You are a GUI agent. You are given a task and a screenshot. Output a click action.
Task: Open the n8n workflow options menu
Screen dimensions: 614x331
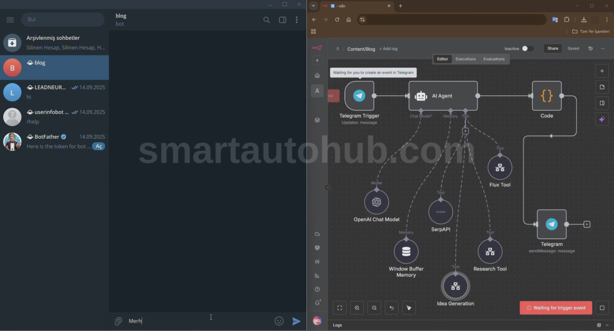click(603, 48)
